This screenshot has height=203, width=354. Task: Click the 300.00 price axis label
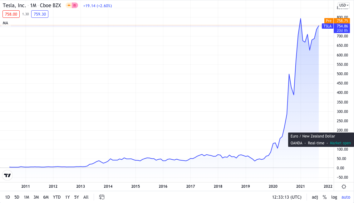(342, 111)
